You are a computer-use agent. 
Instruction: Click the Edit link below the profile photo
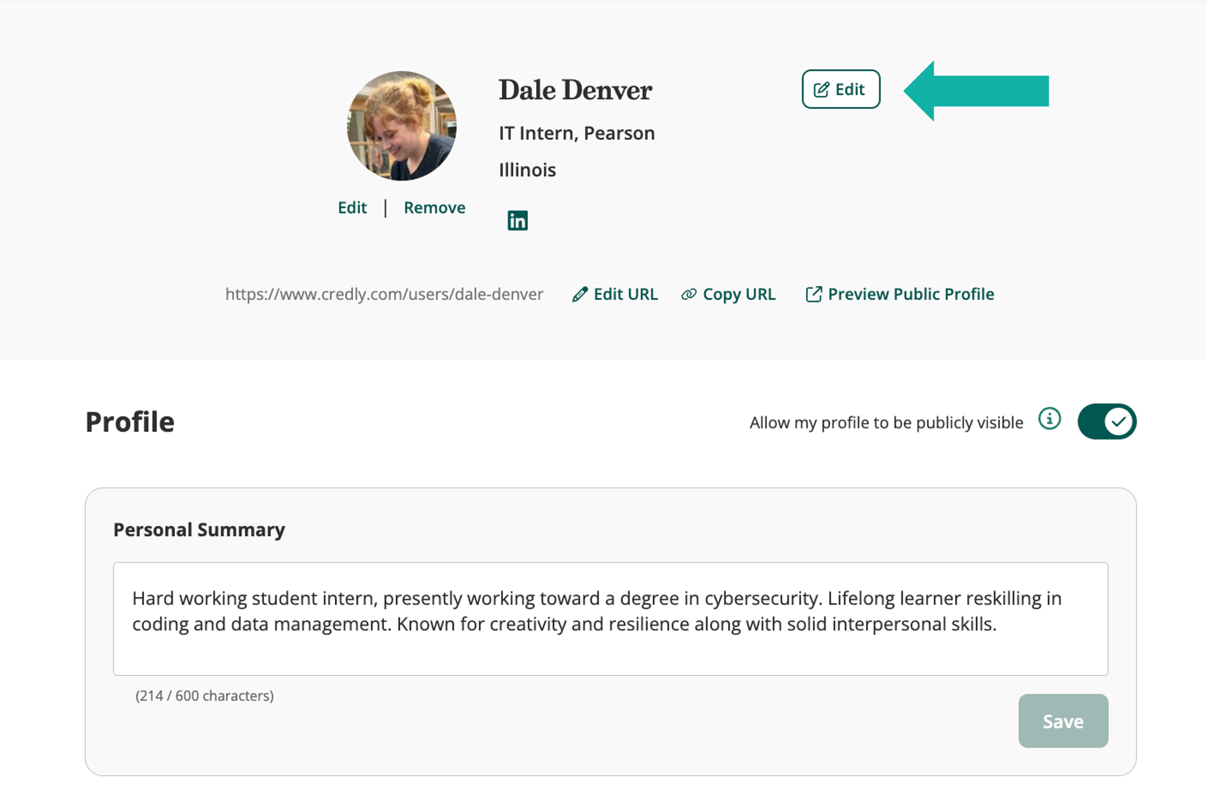tap(352, 208)
